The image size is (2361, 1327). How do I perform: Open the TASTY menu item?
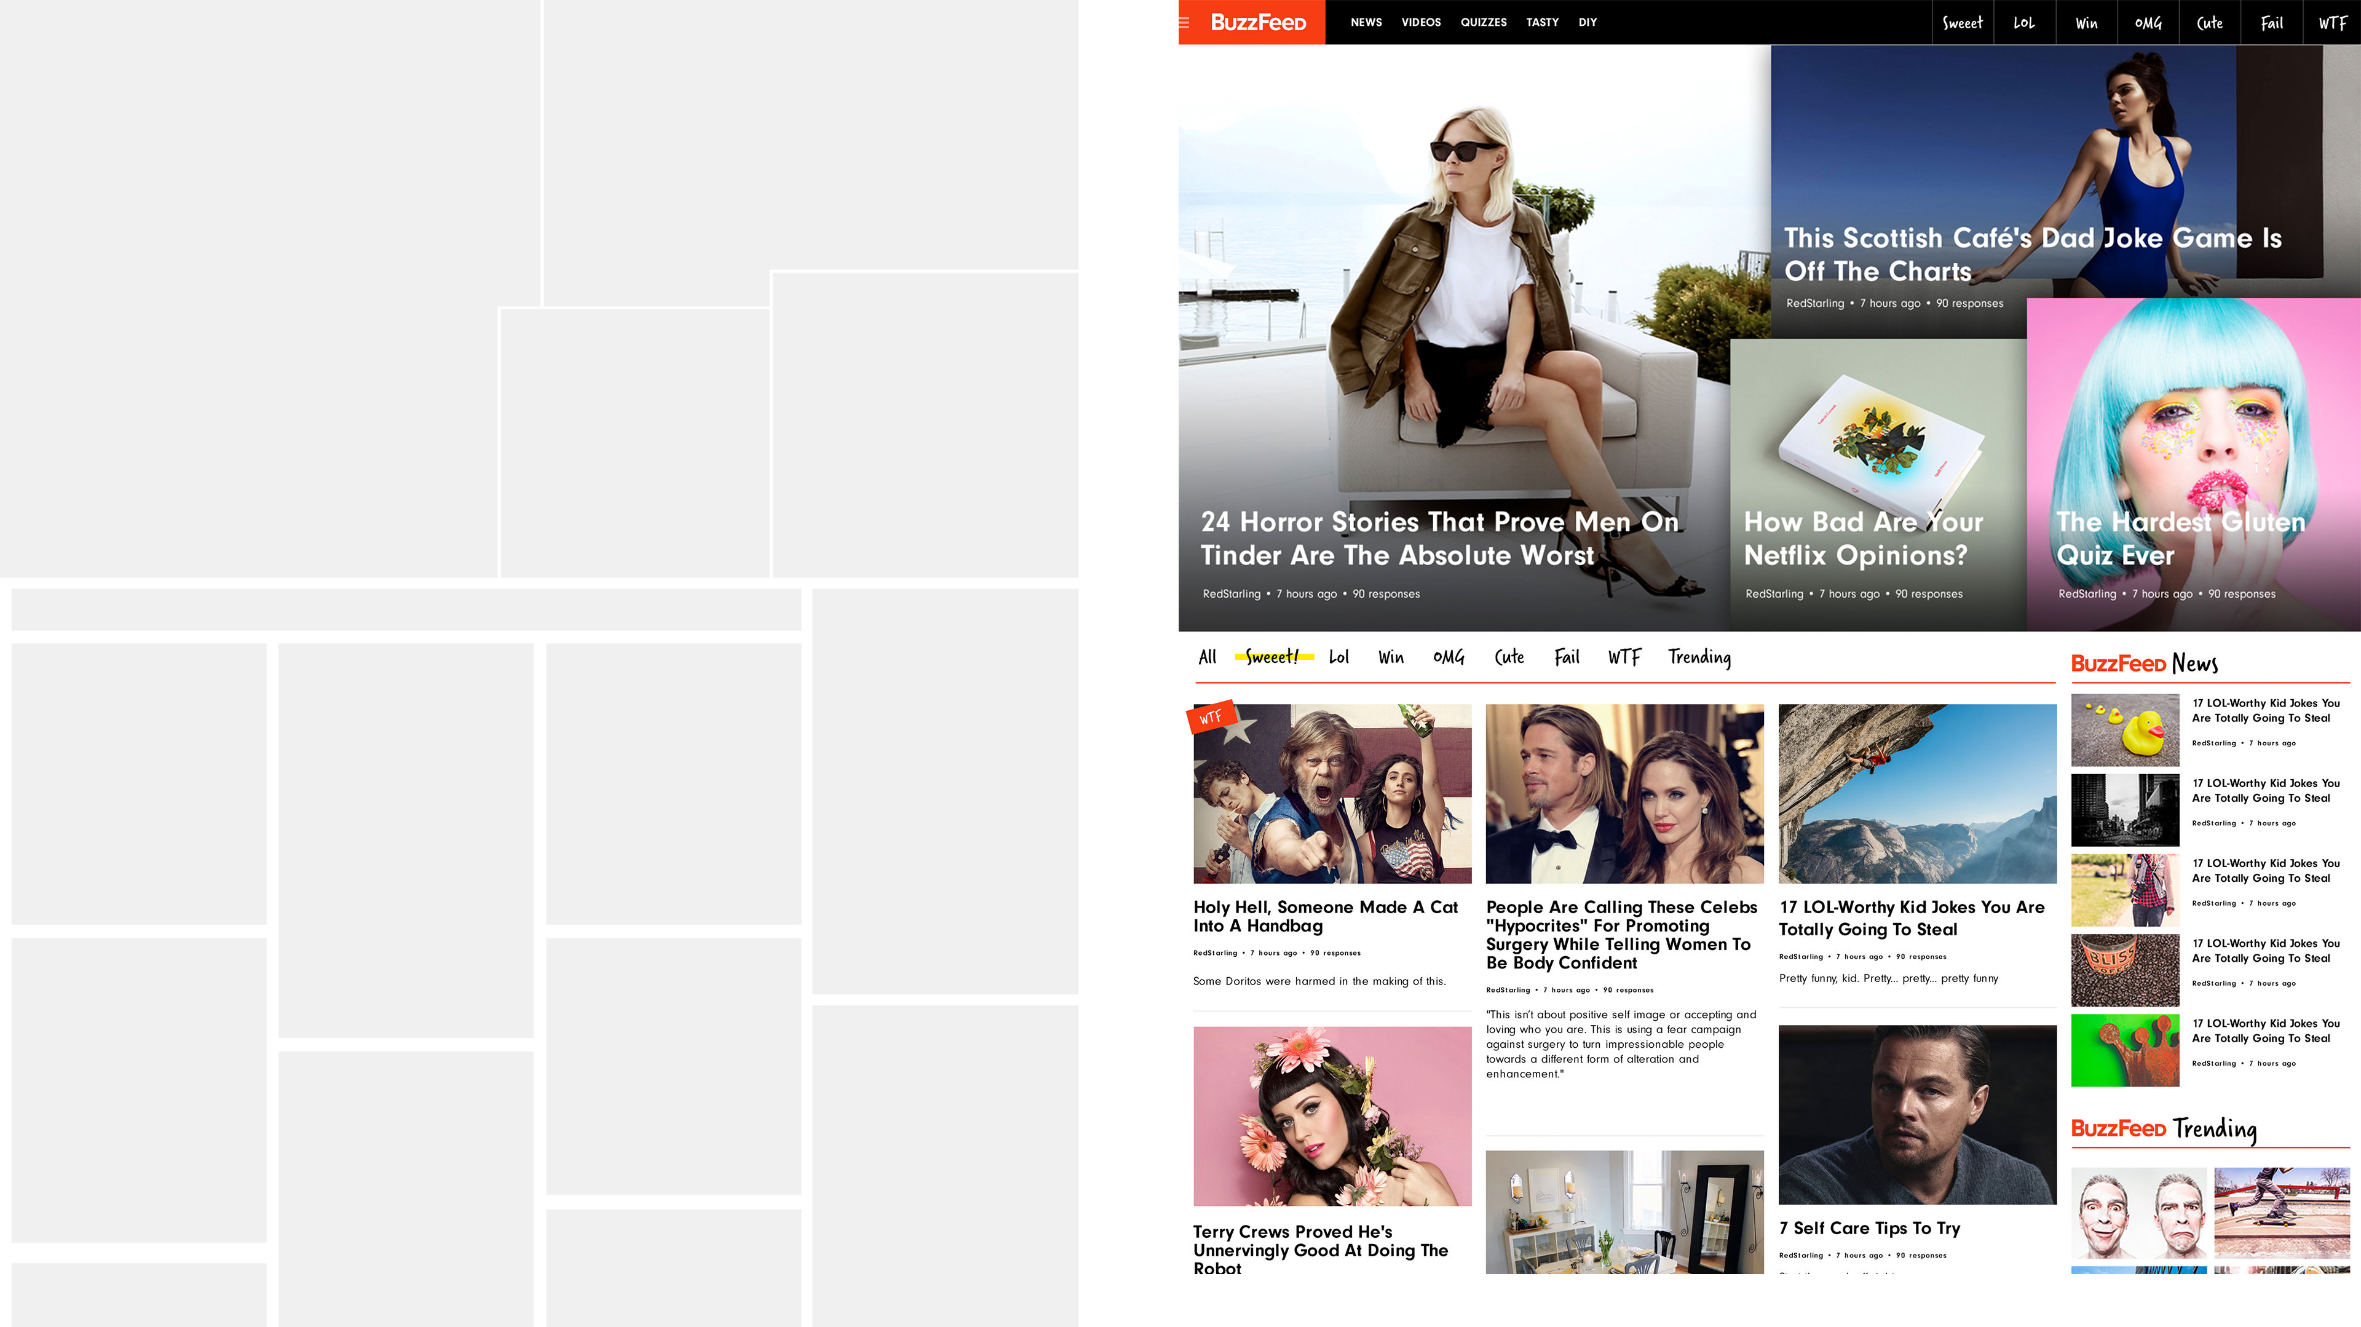tap(1541, 22)
